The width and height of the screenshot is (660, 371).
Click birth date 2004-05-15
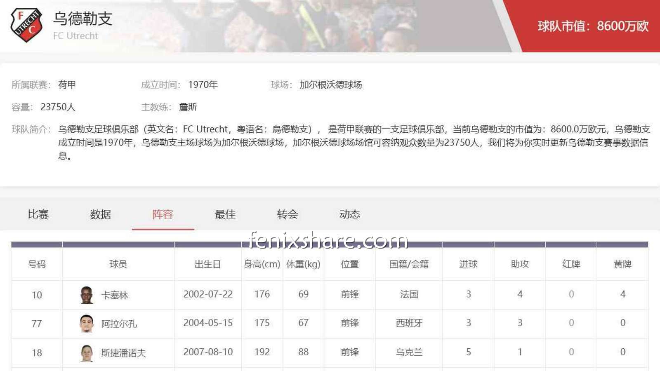click(x=208, y=323)
